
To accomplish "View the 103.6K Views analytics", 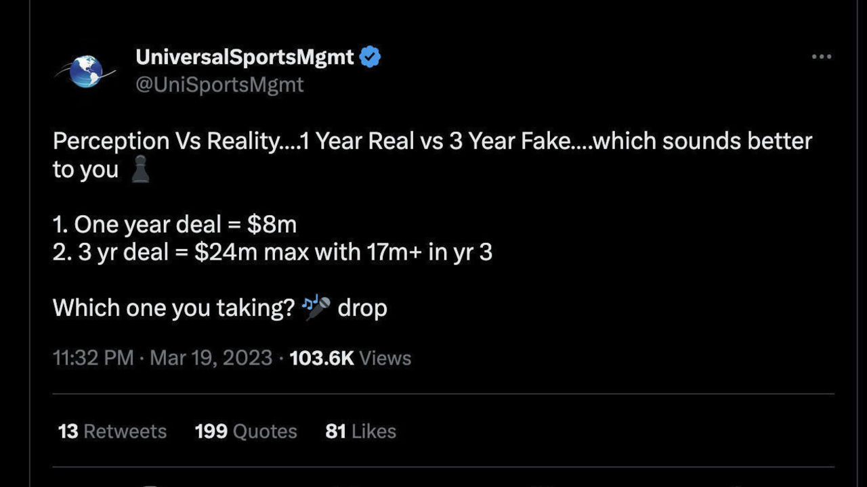I will point(350,358).
